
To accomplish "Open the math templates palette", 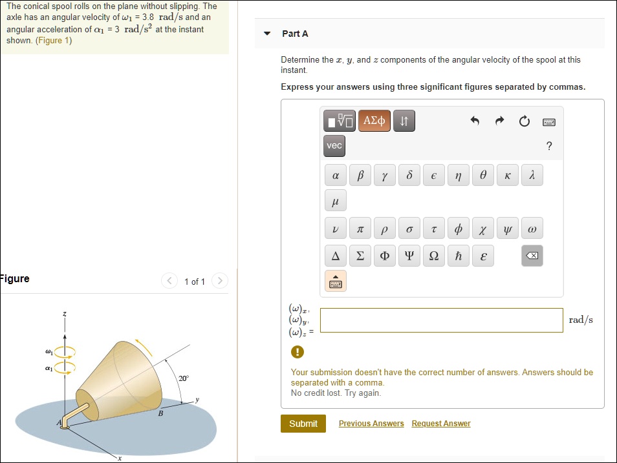I will pos(339,120).
